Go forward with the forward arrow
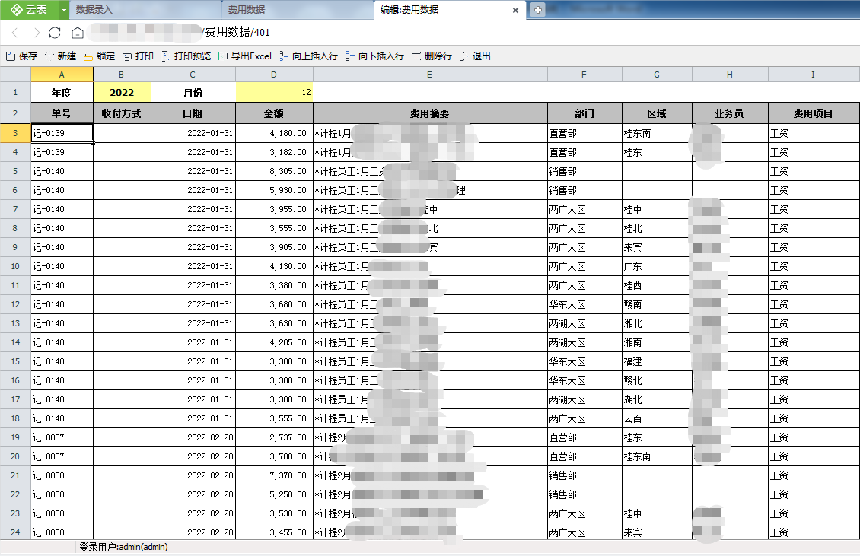This screenshot has width=860, height=556. 37,33
